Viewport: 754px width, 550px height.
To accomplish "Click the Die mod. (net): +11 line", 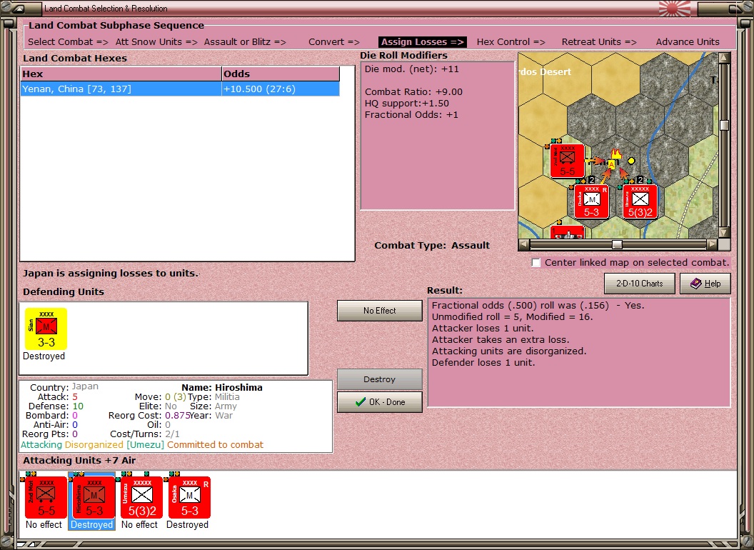I will [x=411, y=69].
